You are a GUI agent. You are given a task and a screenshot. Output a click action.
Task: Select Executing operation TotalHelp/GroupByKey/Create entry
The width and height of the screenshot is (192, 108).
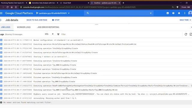96,48
